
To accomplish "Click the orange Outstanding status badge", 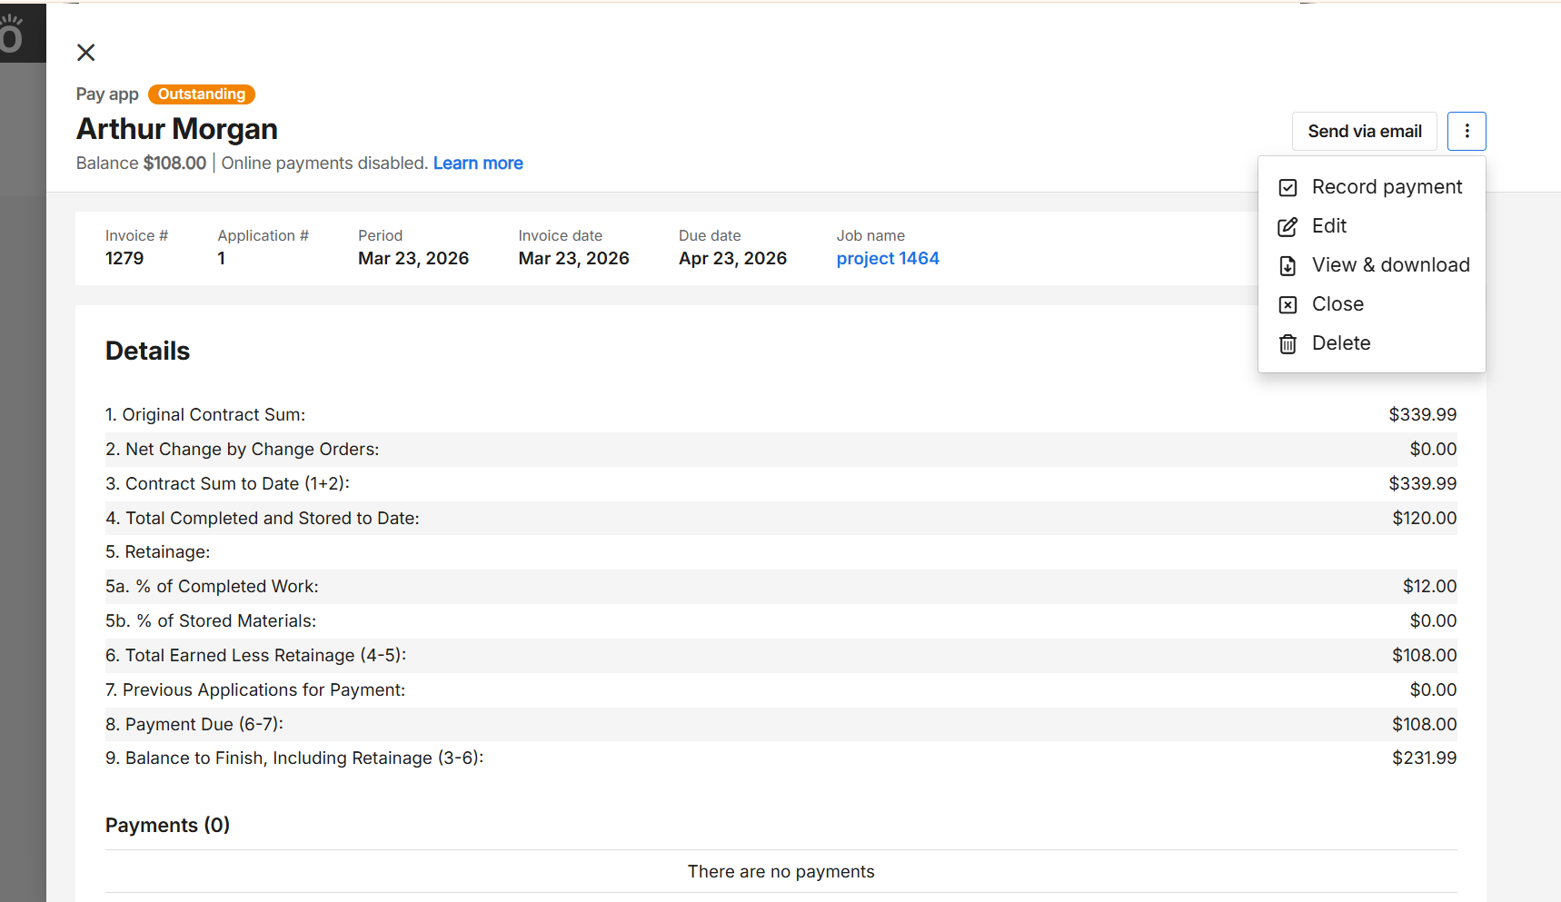I will coord(202,94).
